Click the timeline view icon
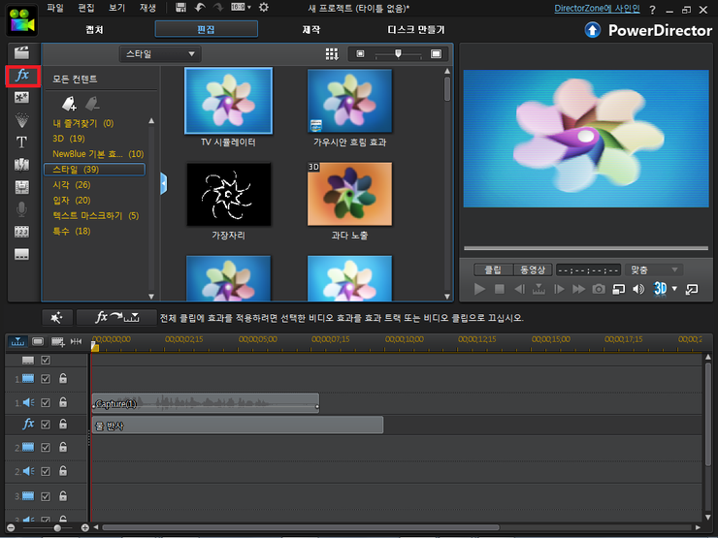718x538 pixels. point(17,341)
